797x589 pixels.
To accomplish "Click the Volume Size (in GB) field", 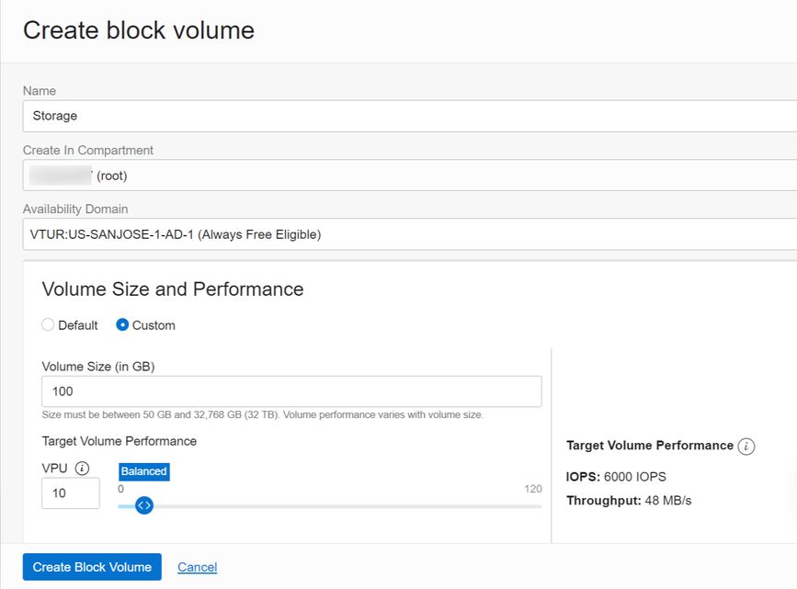I will [x=291, y=391].
